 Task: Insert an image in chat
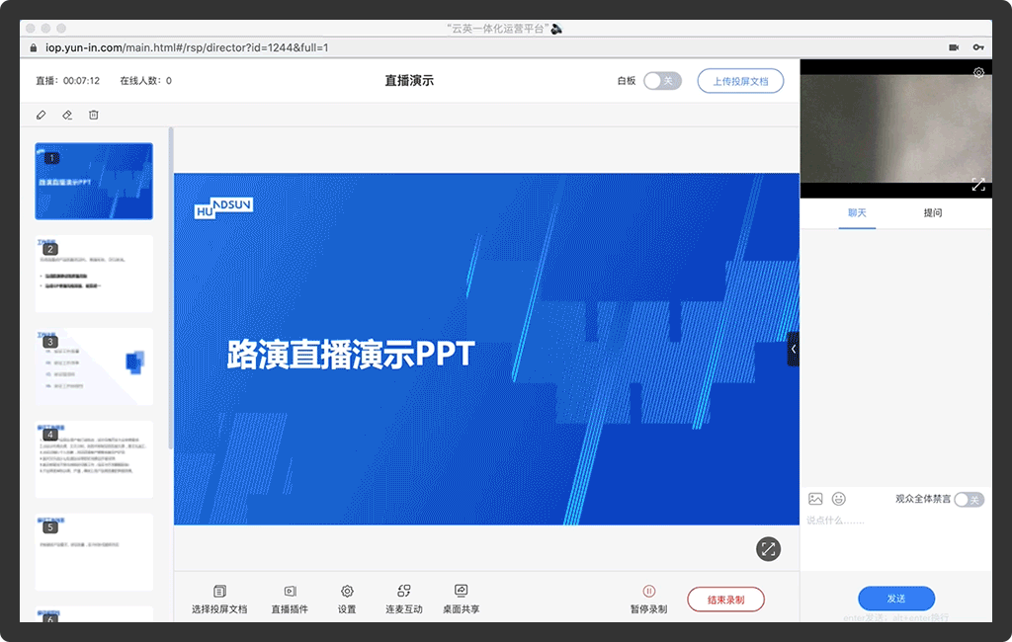coord(815,499)
